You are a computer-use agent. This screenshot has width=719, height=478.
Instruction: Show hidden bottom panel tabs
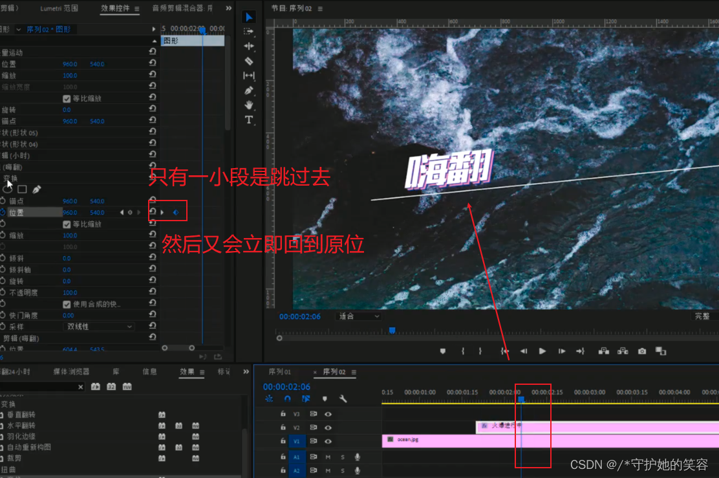point(246,371)
